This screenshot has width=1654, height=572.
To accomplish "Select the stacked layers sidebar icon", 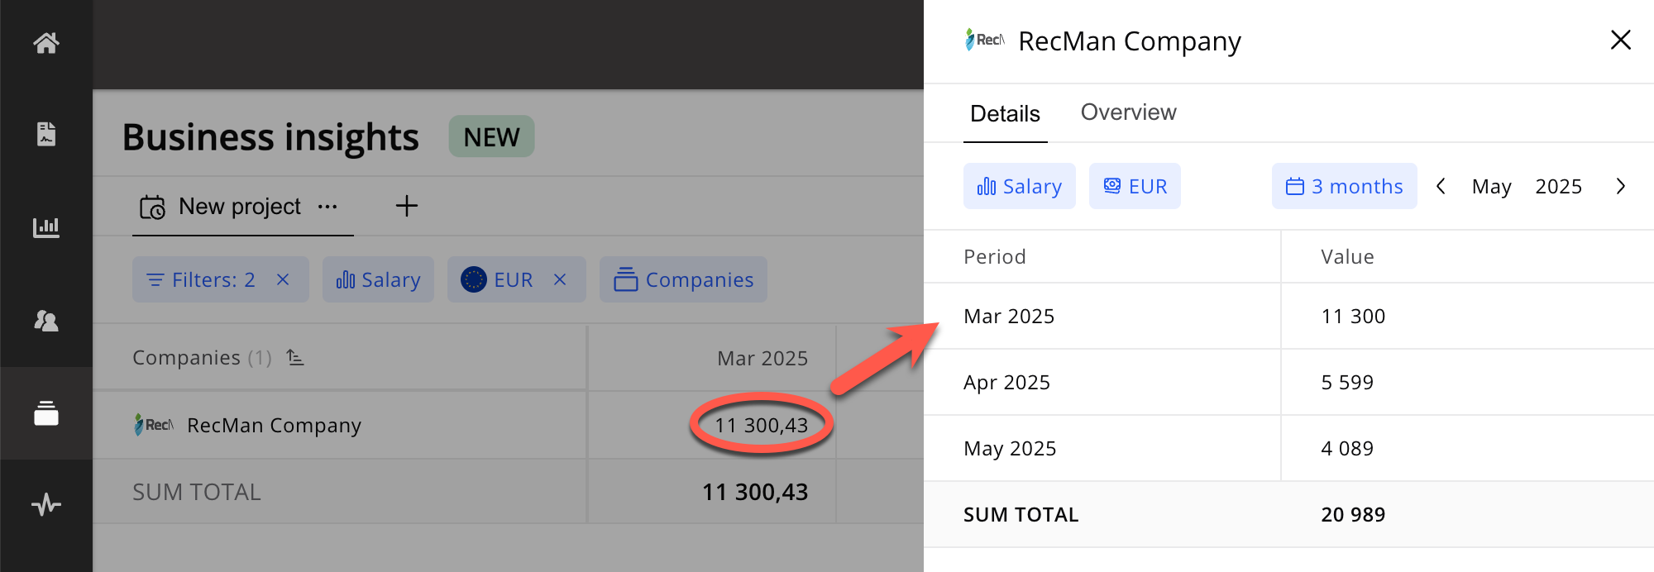I will point(46,413).
